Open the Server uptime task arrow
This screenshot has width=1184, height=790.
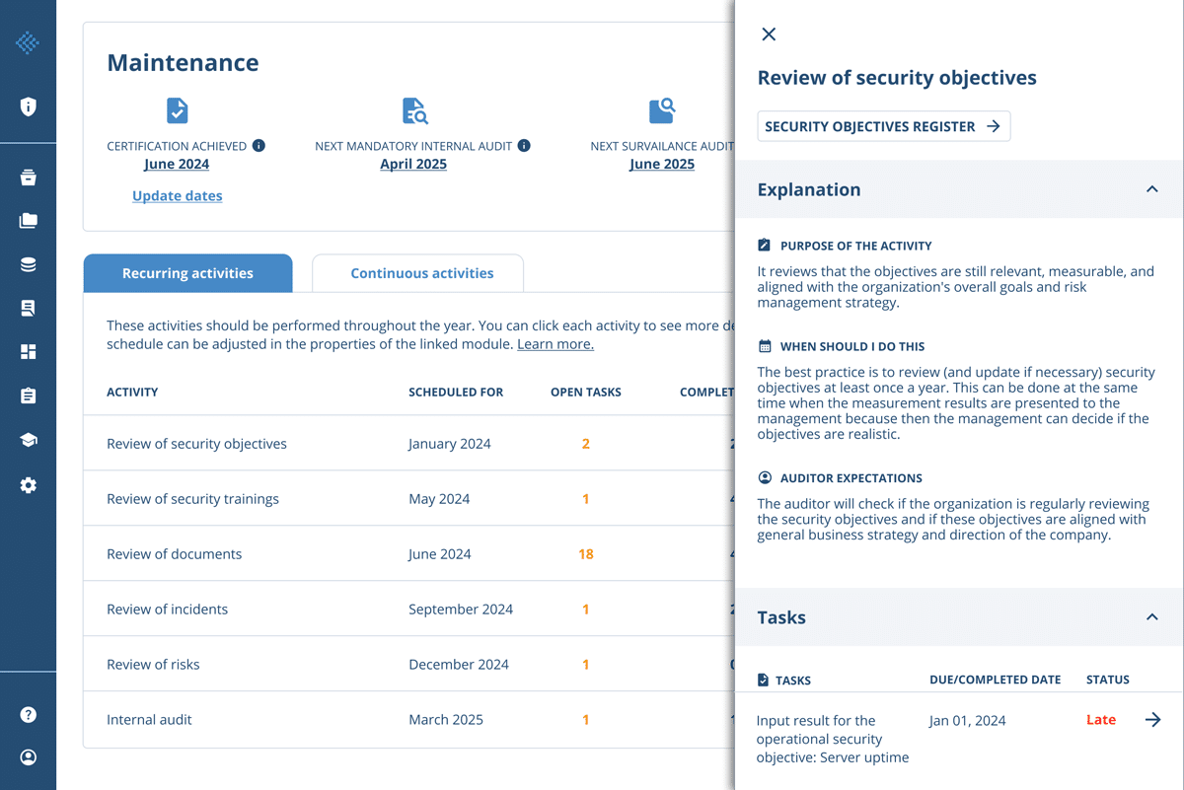tap(1152, 720)
